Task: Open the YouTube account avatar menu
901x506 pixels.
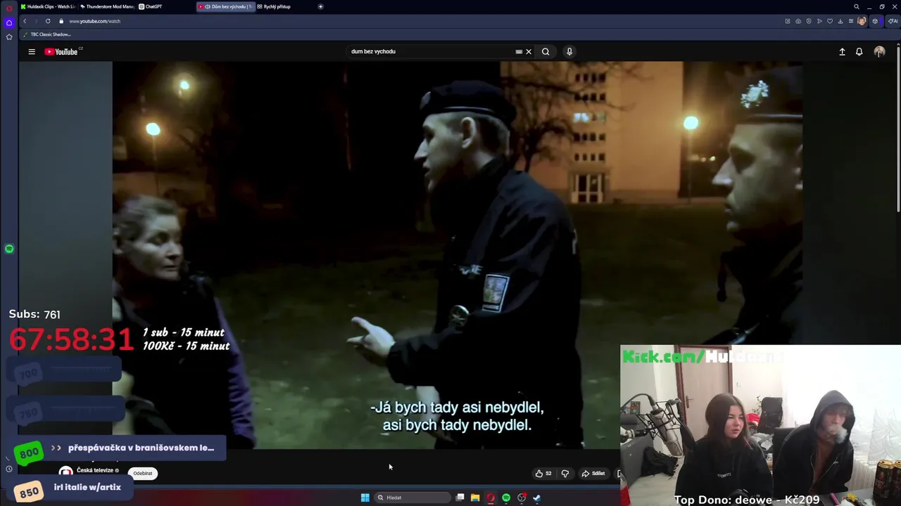Action: tap(879, 51)
